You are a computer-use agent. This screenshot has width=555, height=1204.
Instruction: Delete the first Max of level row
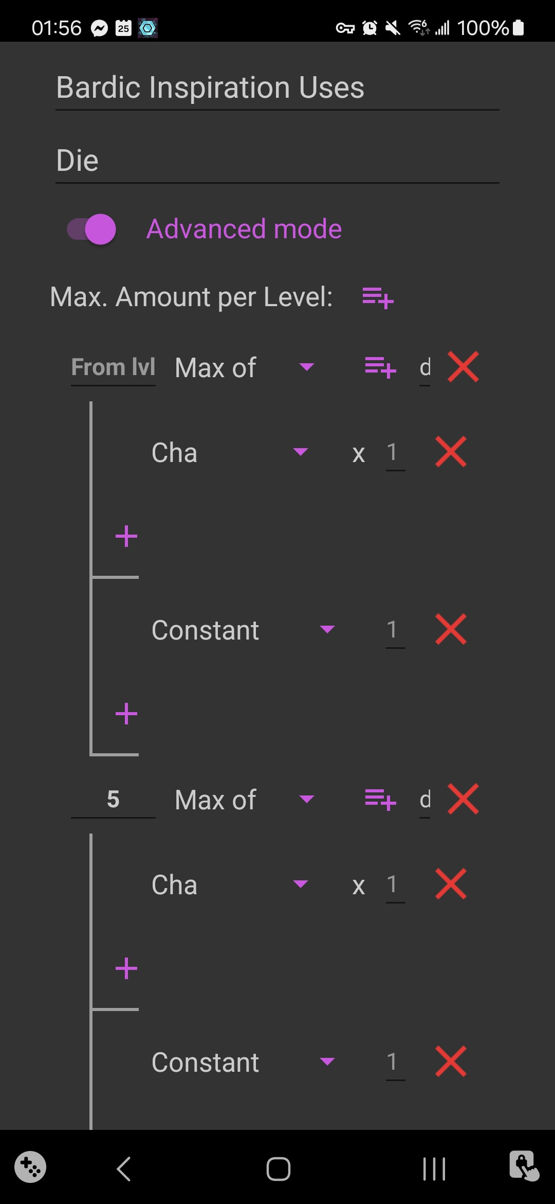tap(463, 367)
